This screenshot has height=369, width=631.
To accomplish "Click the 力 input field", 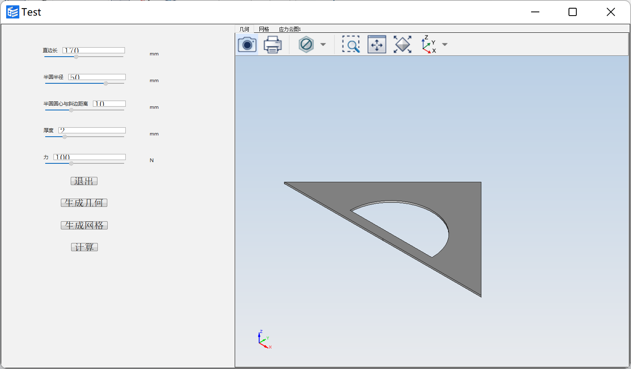I will point(90,157).
